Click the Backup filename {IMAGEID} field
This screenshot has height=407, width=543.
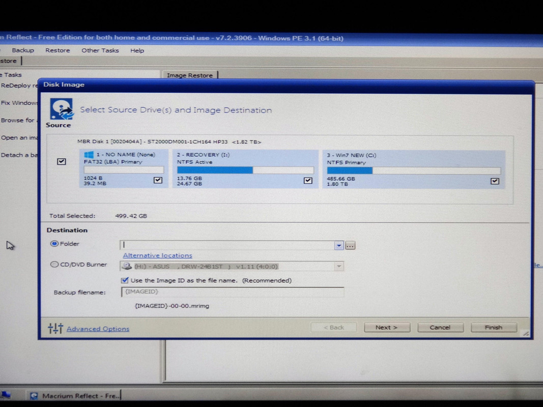[233, 292]
